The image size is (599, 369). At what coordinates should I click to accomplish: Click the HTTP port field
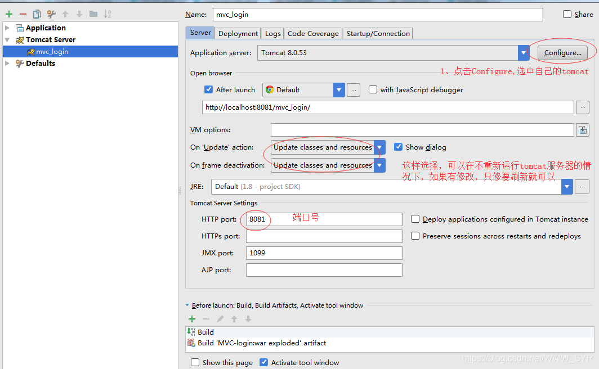tap(324, 219)
